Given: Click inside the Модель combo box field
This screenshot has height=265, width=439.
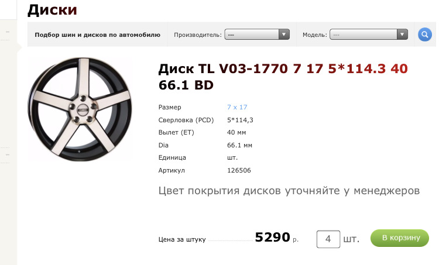Looking at the screenshot, I should point(368,35).
